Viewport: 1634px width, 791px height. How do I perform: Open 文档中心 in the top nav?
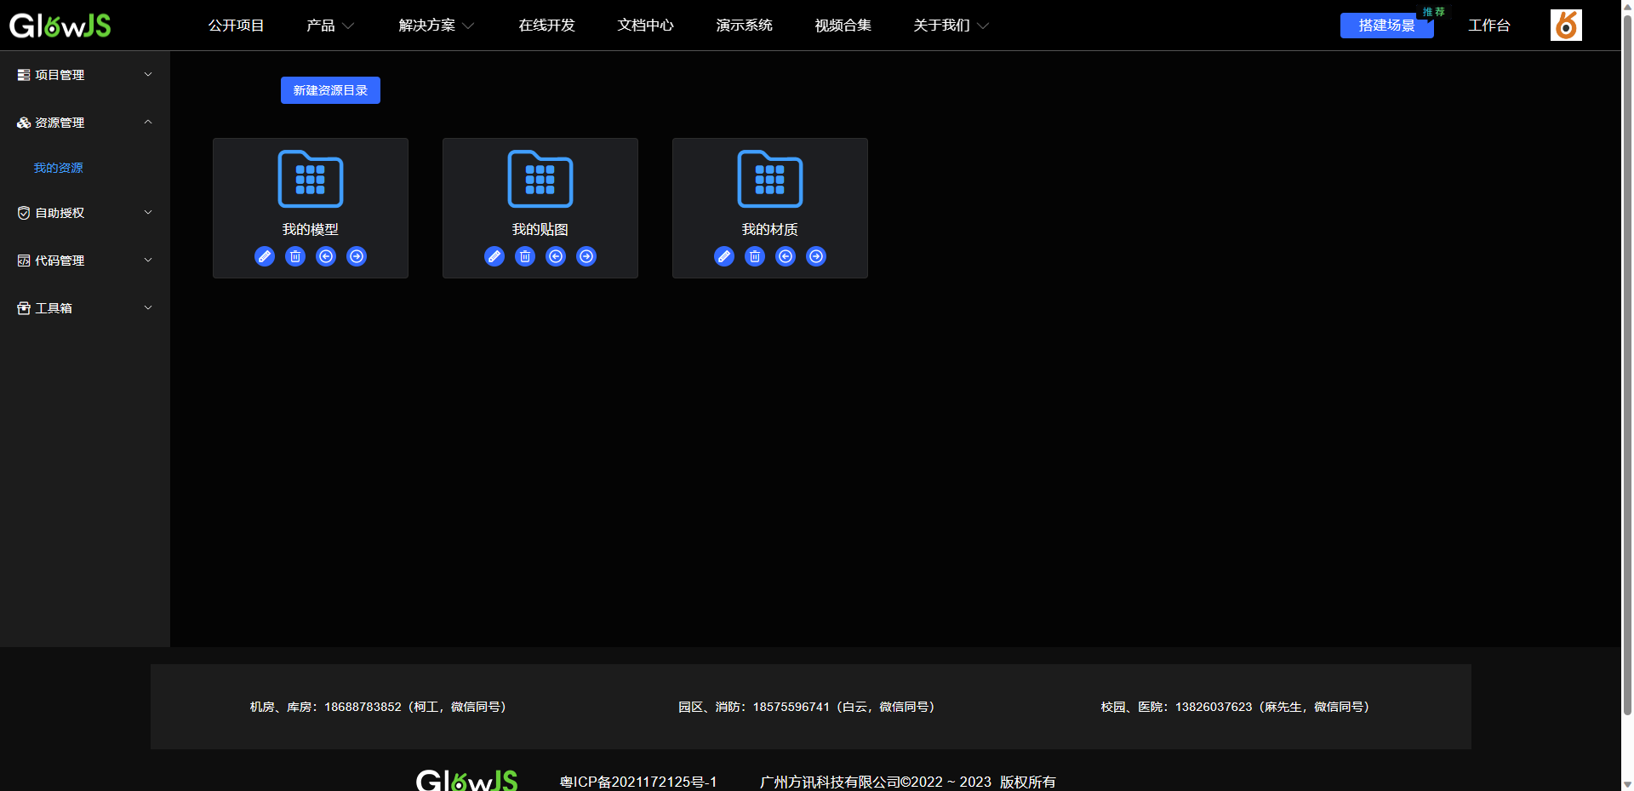[x=646, y=26]
